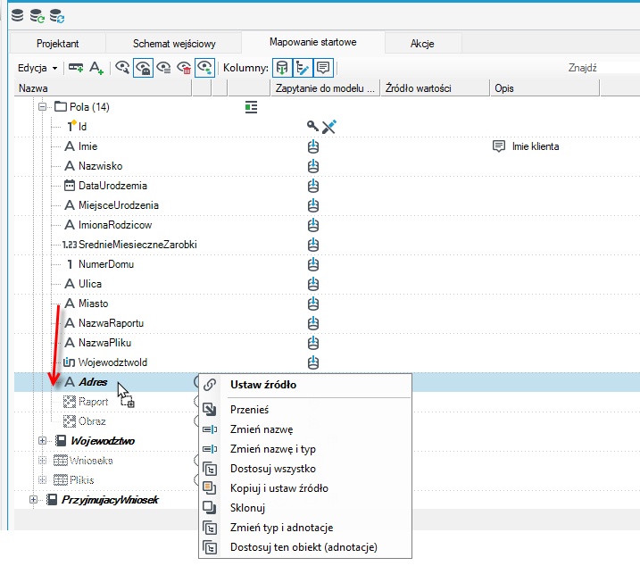Switch to the Schemat wejściowy tab
Viewport: 640px width, 566px height.
tap(174, 43)
